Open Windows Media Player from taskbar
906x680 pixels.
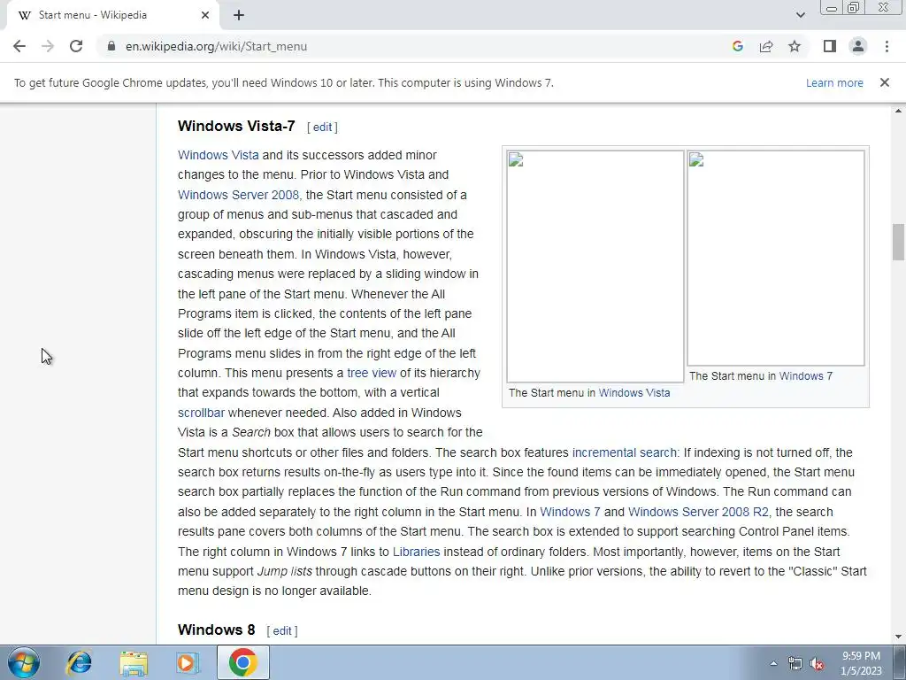pyautogui.click(x=188, y=662)
